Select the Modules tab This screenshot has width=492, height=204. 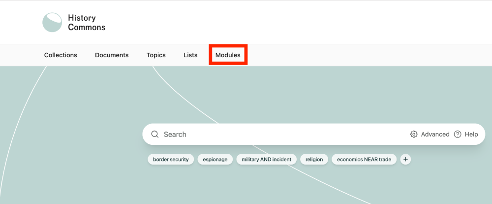click(x=228, y=55)
